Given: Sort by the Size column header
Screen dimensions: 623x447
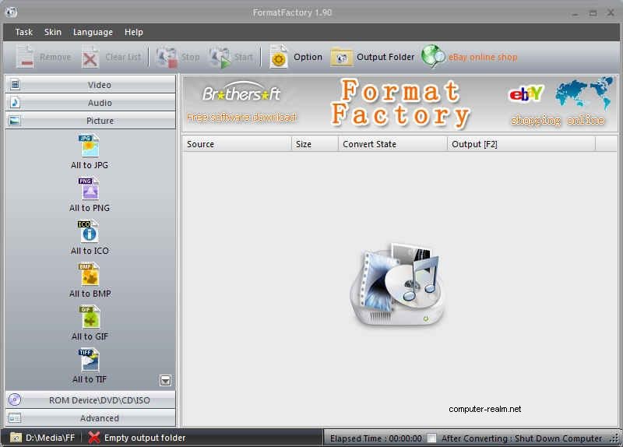Looking at the screenshot, I should point(315,144).
